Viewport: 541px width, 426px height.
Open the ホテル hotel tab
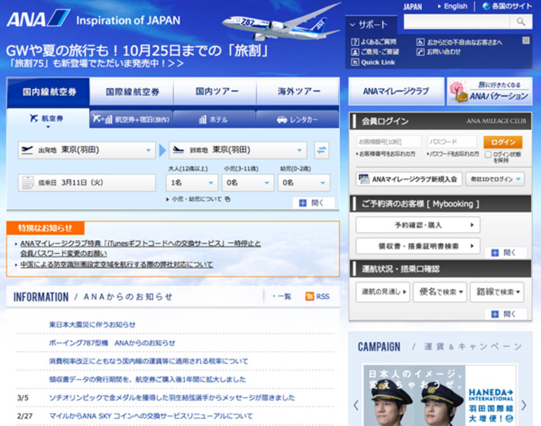click(x=214, y=120)
